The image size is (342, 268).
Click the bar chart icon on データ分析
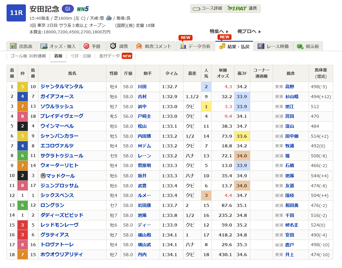(x=183, y=46)
